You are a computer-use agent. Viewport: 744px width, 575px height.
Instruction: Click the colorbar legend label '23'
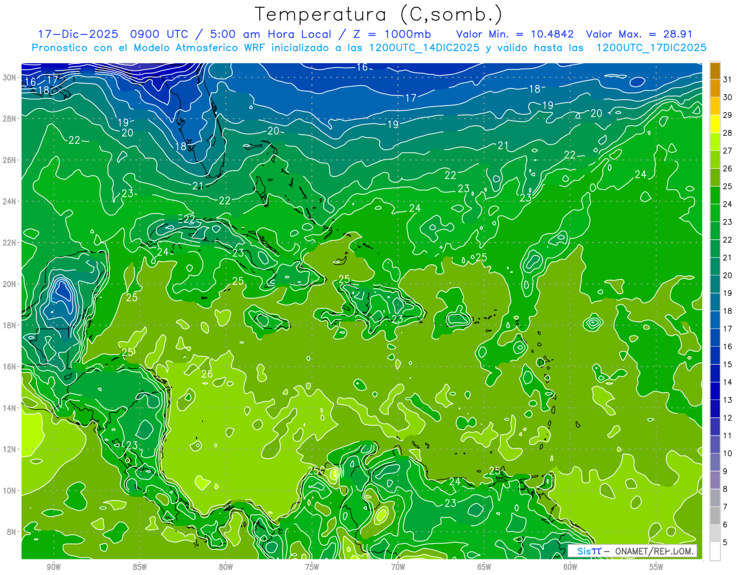click(728, 222)
